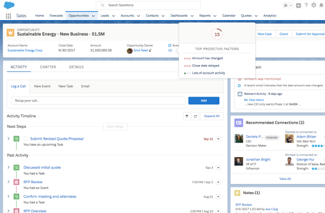This screenshot has width=325, height=213.
Task: Click the Srini Patel owner avatar
Action: 129,50
